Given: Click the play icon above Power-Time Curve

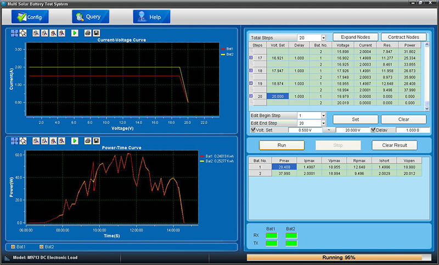Looking at the screenshot, I should coord(75,141).
